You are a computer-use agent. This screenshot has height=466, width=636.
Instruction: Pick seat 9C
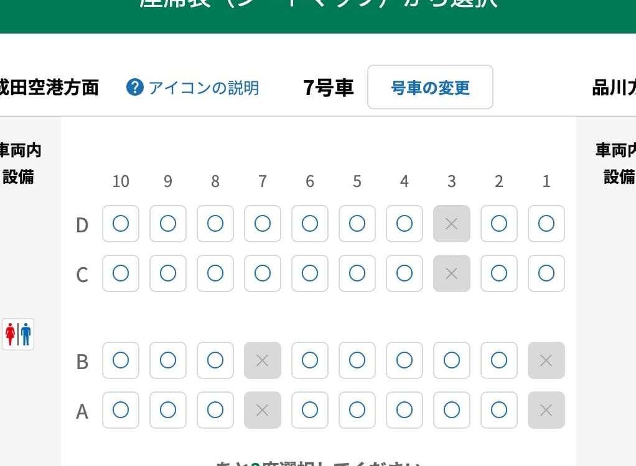(x=168, y=273)
